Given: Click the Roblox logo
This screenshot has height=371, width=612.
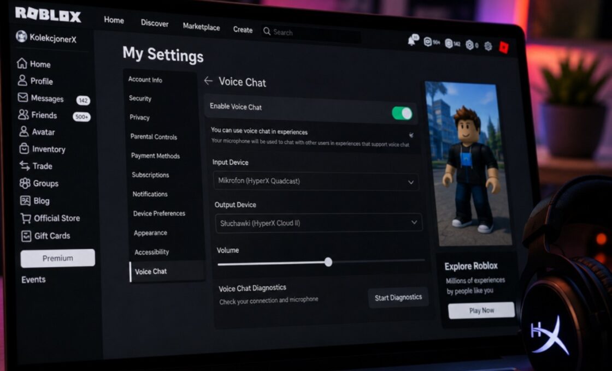Looking at the screenshot, I should 48,14.
